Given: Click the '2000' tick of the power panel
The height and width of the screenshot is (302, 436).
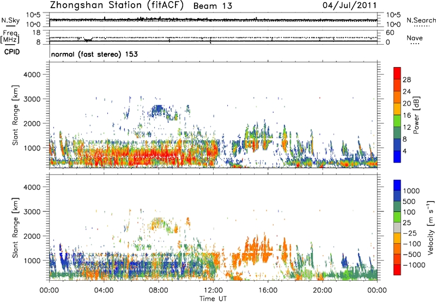Looking at the screenshot, I should pos(32,123).
